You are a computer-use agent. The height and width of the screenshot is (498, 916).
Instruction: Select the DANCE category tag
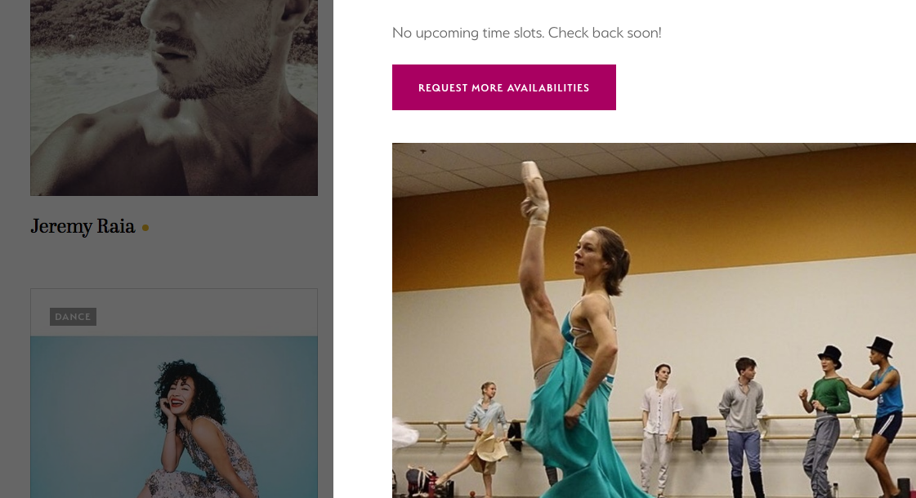pyautogui.click(x=73, y=317)
